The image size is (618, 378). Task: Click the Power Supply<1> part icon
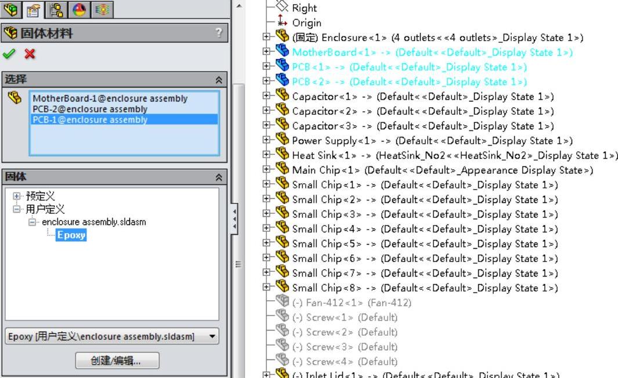coord(283,140)
